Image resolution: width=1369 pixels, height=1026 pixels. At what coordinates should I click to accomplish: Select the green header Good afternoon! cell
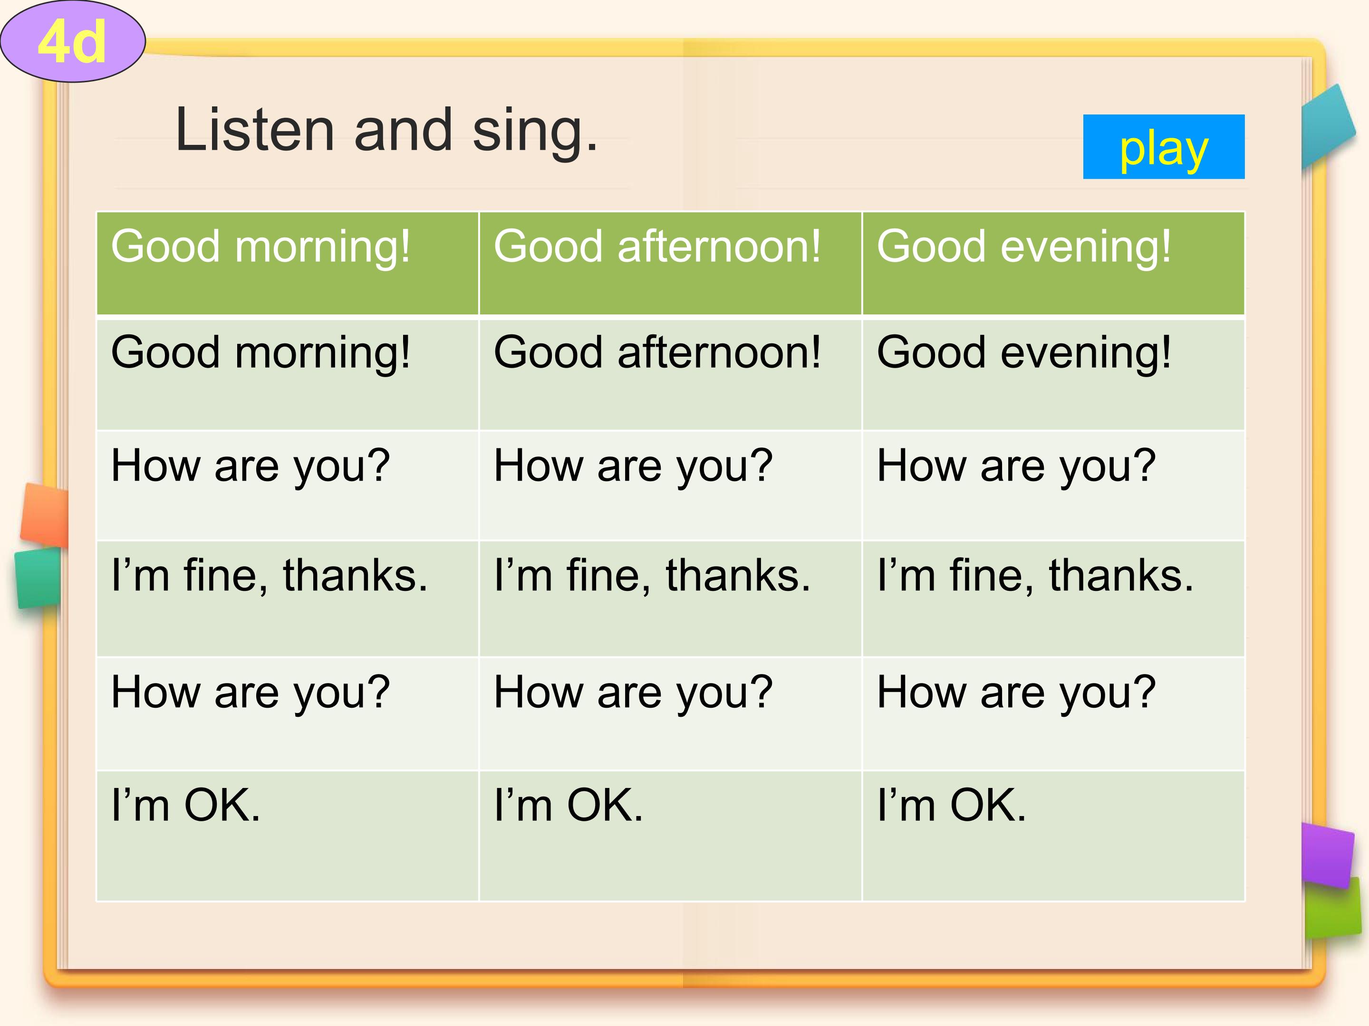point(670,264)
